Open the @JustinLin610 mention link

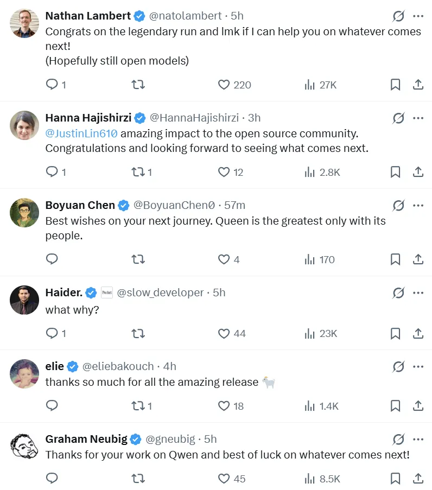coord(81,133)
